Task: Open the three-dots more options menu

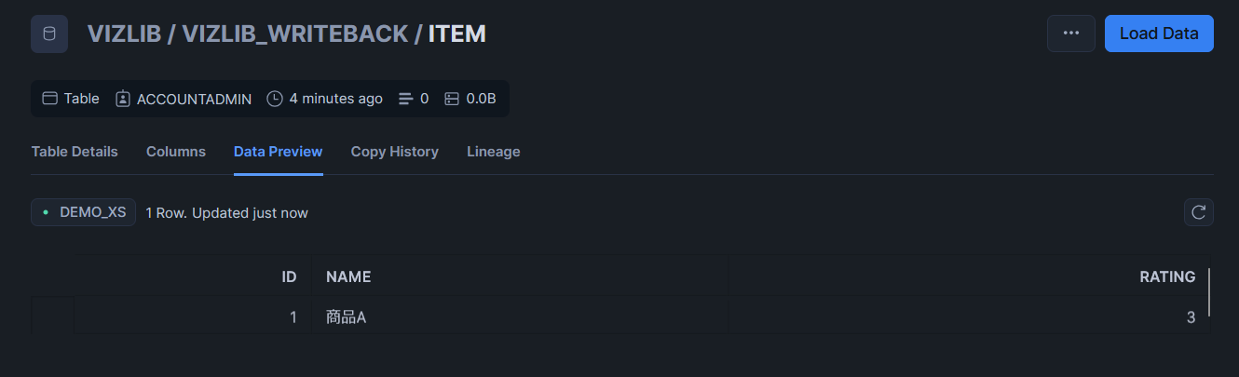Action: pyautogui.click(x=1071, y=34)
